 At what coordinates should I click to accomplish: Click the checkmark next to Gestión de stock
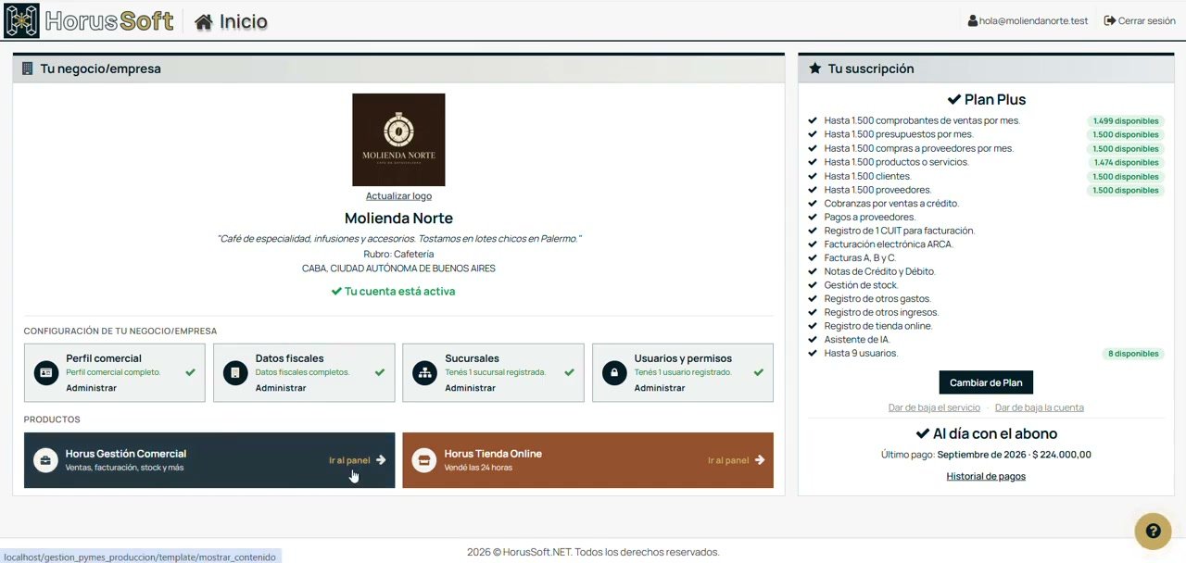point(813,285)
